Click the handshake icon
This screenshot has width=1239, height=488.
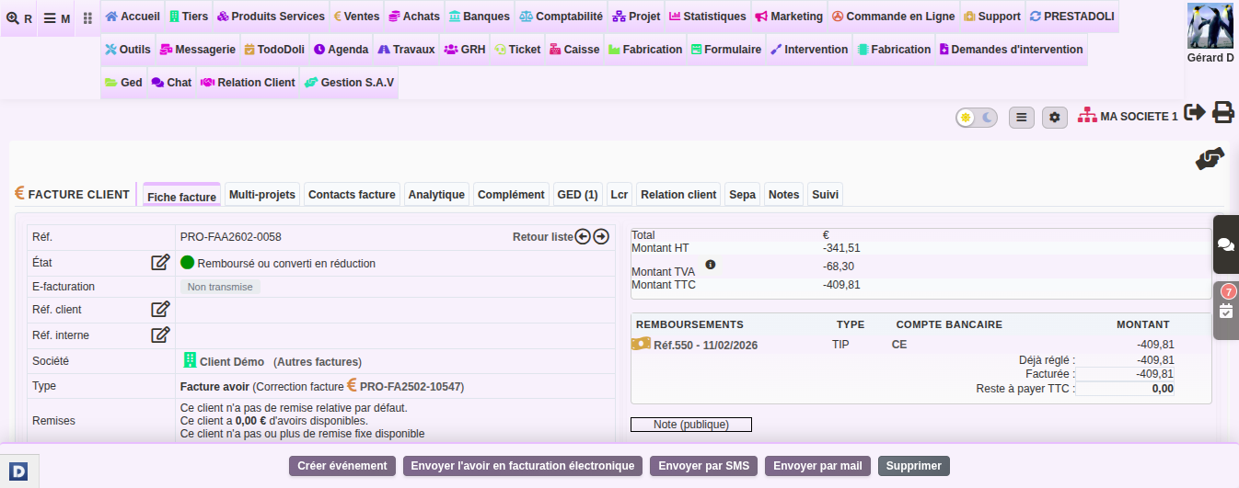coord(1210,159)
